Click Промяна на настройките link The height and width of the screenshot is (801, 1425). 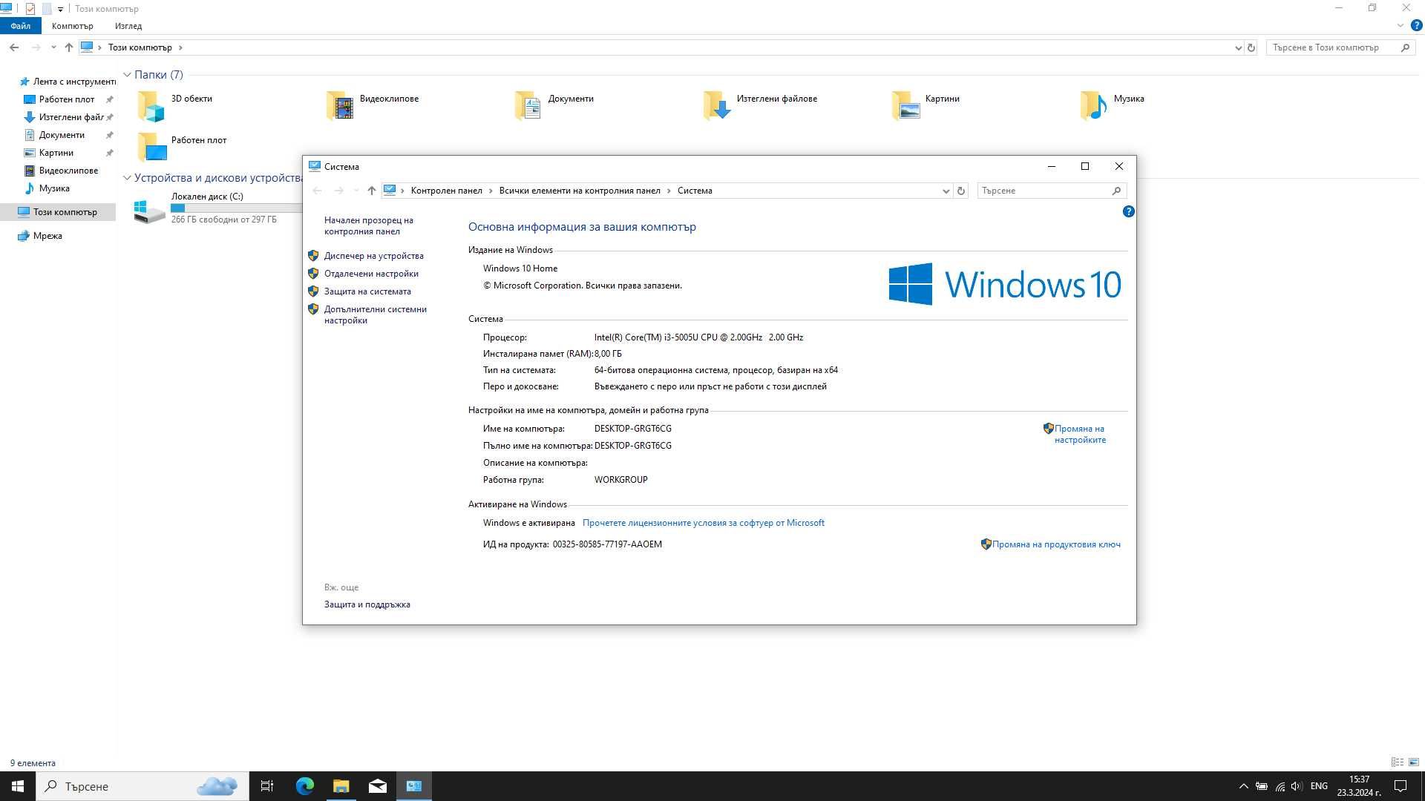coord(1080,434)
